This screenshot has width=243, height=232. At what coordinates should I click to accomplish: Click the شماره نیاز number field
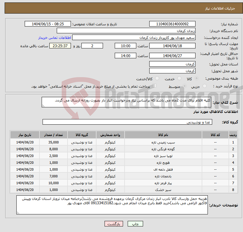point(172,24)
